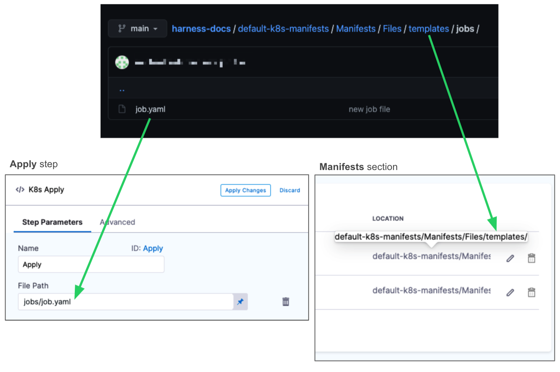560x372 pixels.
Task: Click the pin icon beside File Path
Action: point(240,302)
